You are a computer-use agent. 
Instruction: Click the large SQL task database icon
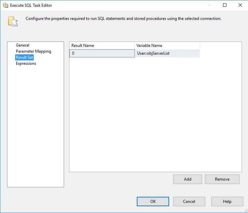pyautogui.click(x=13, y=21)
